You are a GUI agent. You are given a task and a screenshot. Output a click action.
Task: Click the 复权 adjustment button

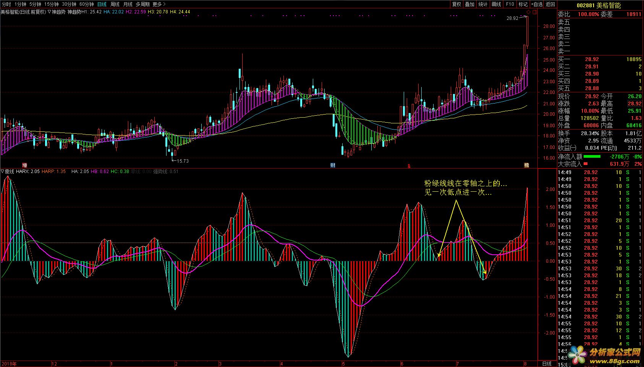coord(456,4)
